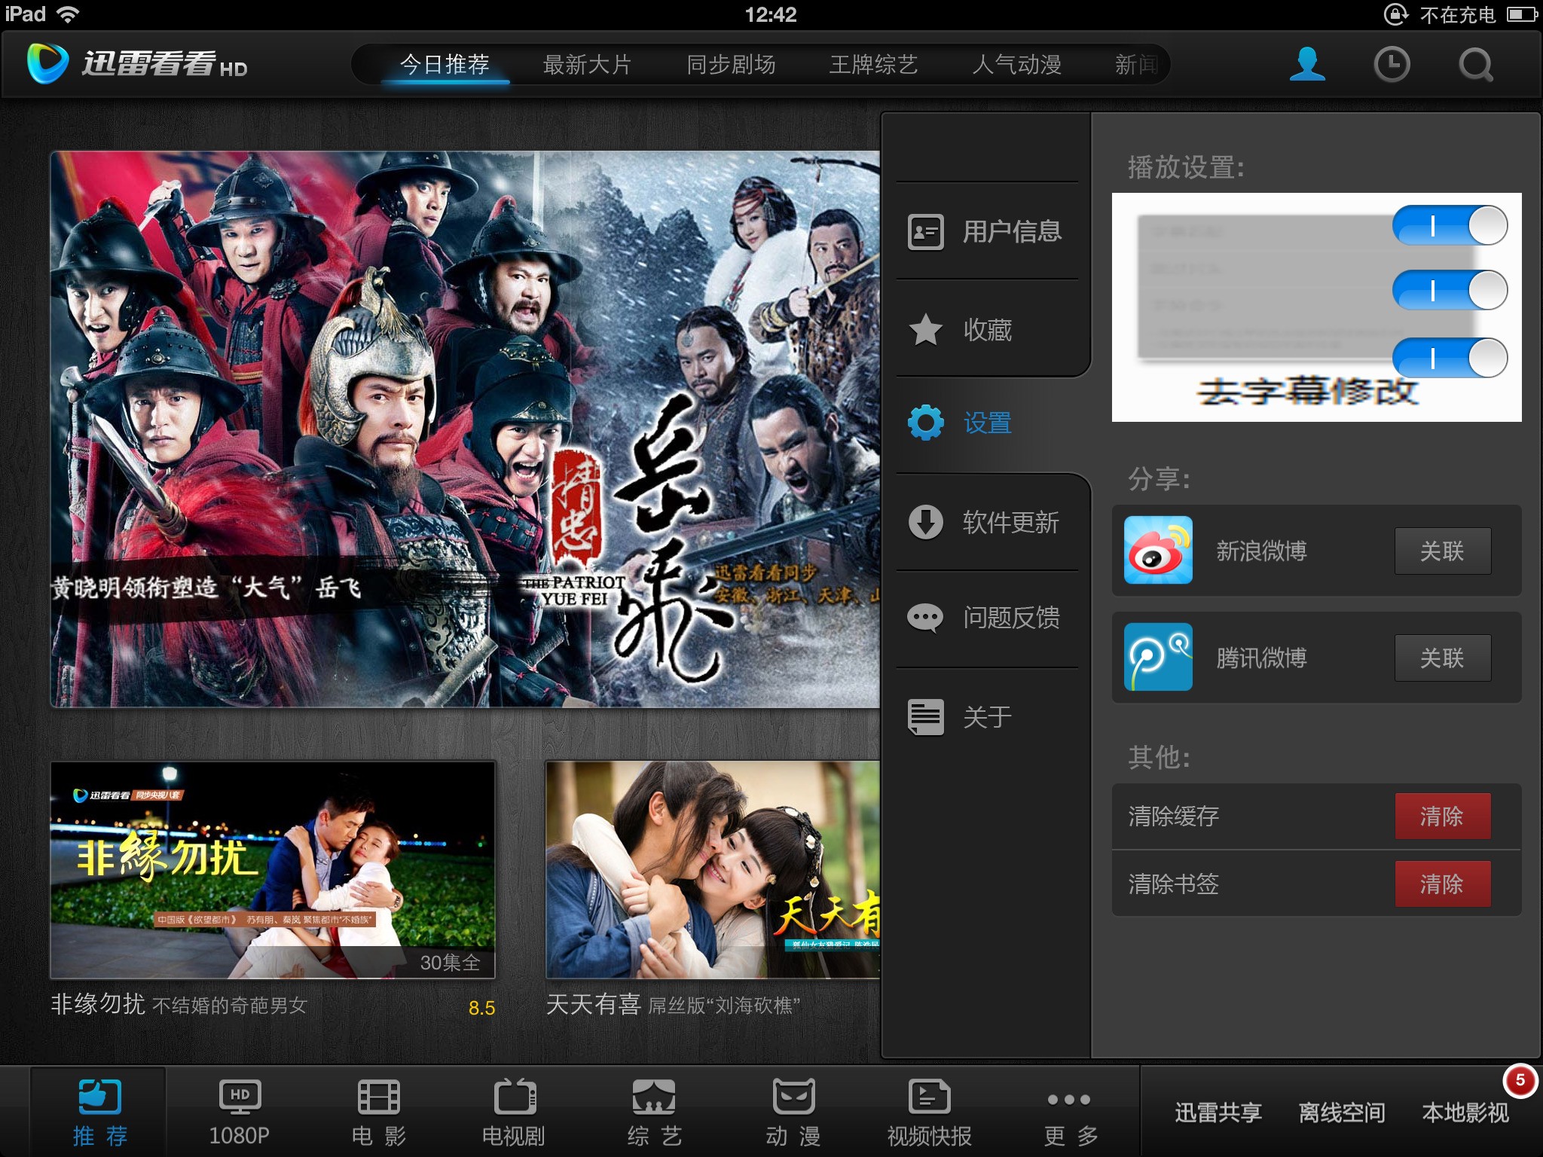
Task: Click the 问题反馈 speech bubble icon
Action: coord(925,618)
